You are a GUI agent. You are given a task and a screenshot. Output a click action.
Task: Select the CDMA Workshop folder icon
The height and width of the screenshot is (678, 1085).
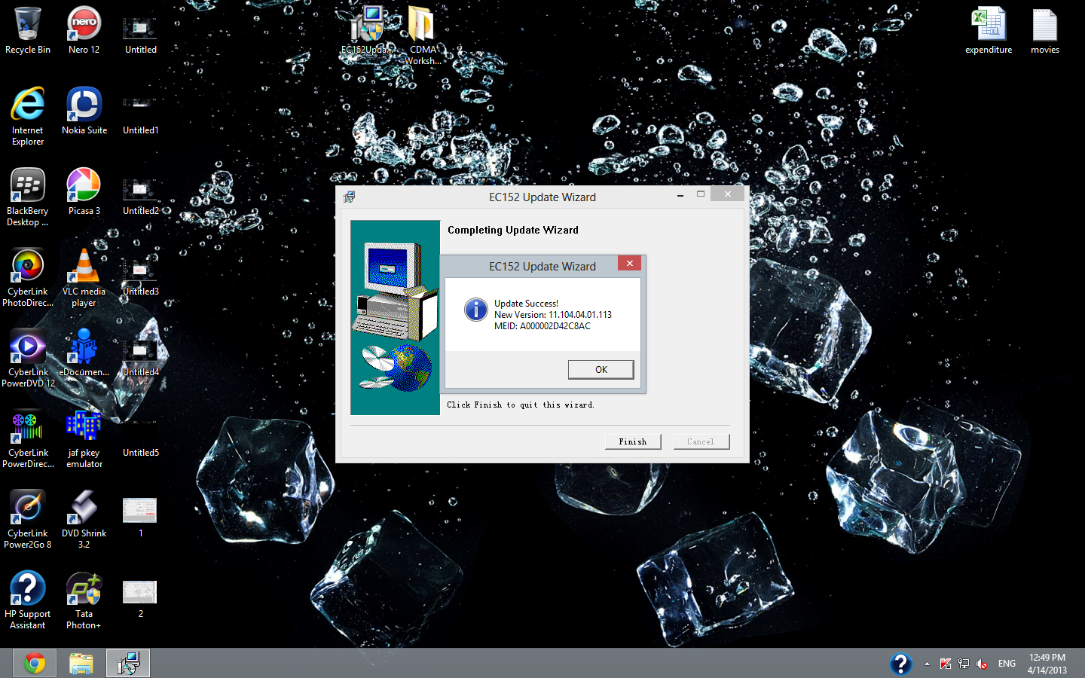click(x=423, y=35)
